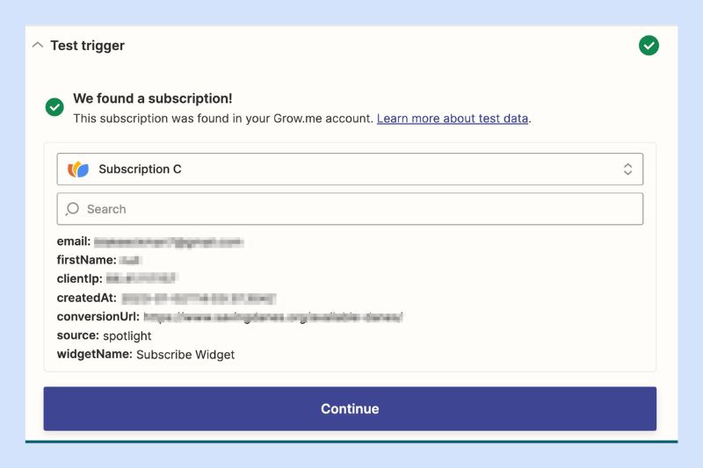Select the widgetName Subscribe Widget row
703x468 pixels.
pyautogui.click(x=146, y=354)
